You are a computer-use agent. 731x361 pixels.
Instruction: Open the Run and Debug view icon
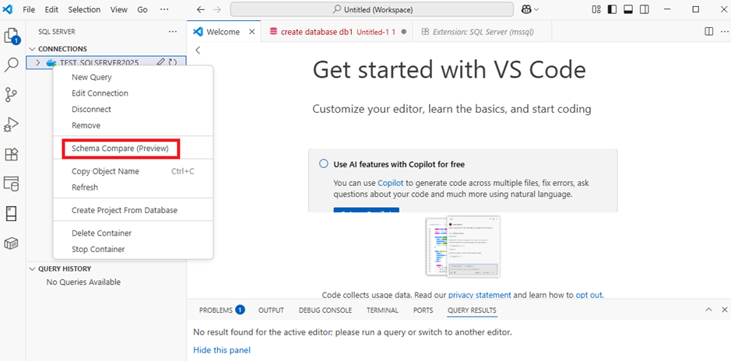(11, 124)
